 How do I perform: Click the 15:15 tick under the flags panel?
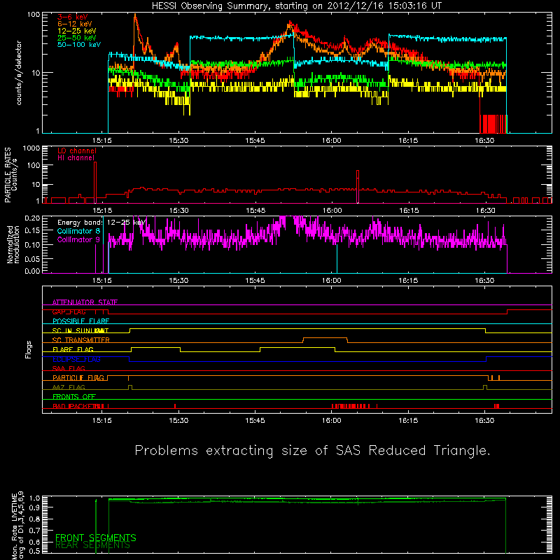click(102, 421)
